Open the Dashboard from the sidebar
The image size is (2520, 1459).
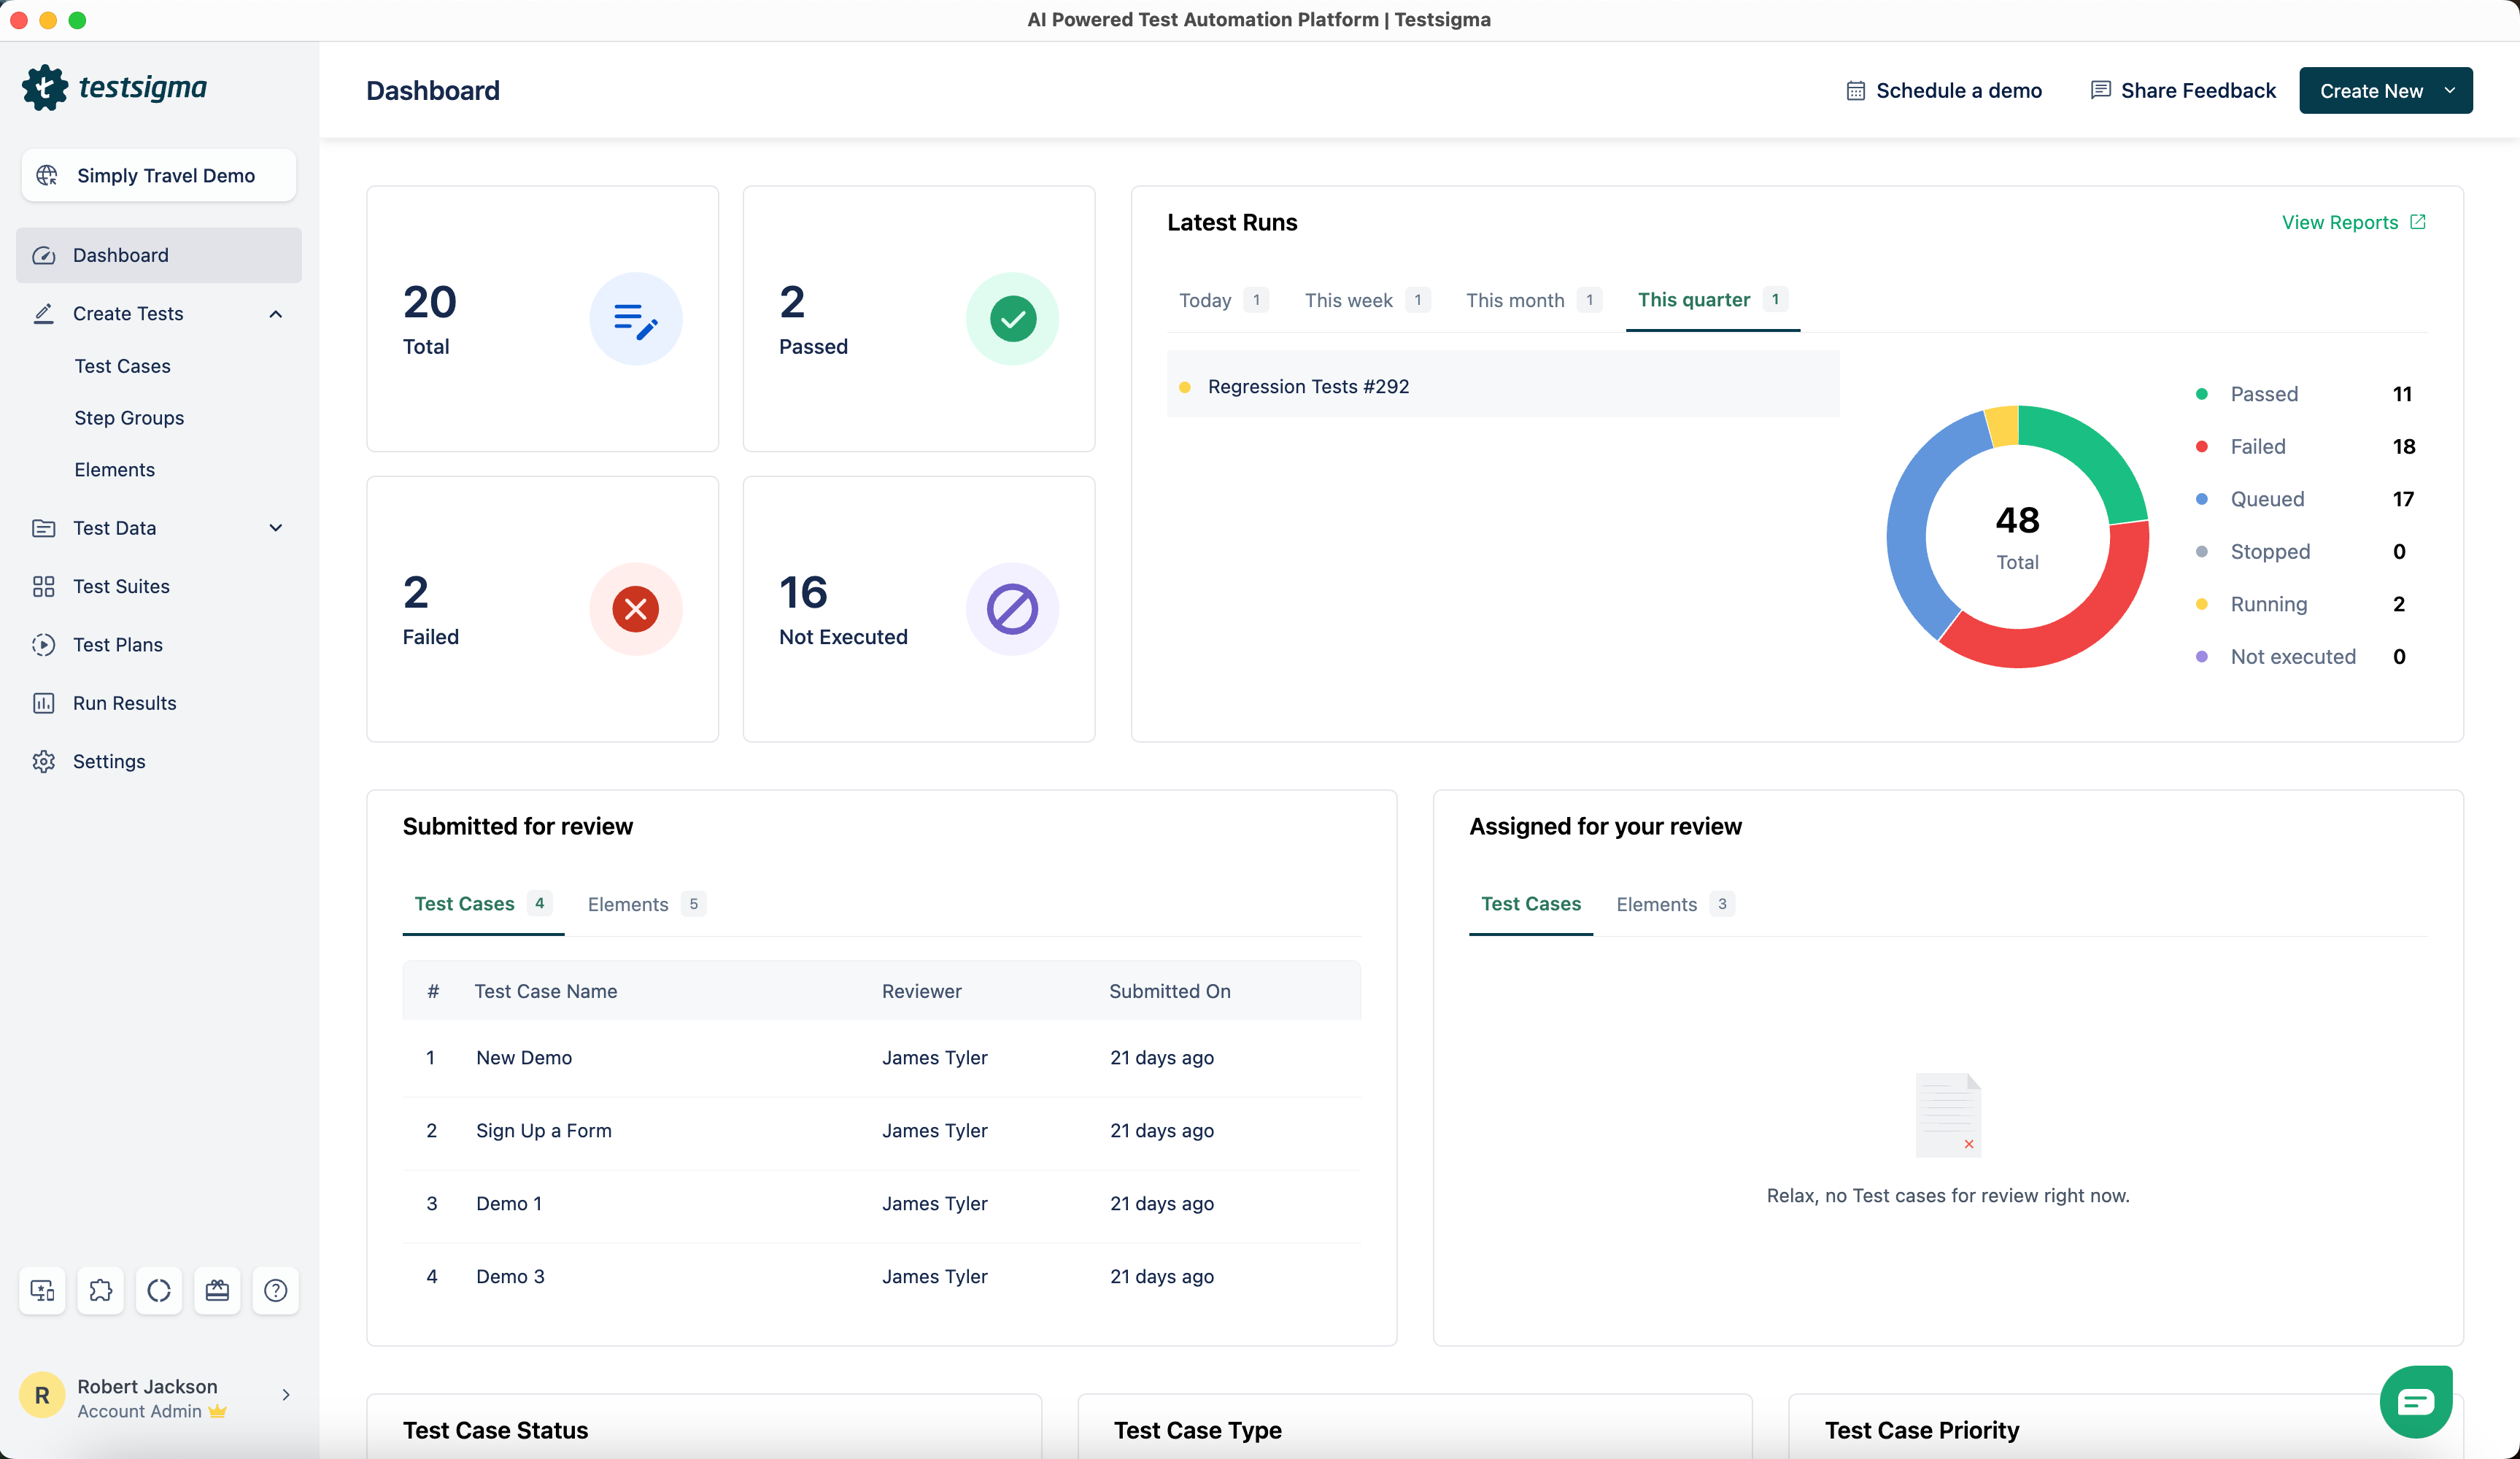pos(121,255)
